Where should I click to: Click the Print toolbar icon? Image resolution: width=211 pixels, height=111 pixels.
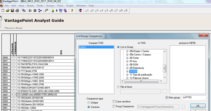click(x=17, y=10)
